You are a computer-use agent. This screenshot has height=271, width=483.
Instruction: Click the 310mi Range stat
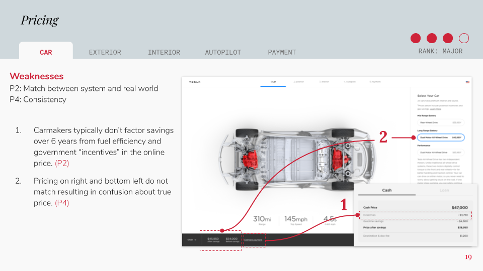tap(262, 220)
